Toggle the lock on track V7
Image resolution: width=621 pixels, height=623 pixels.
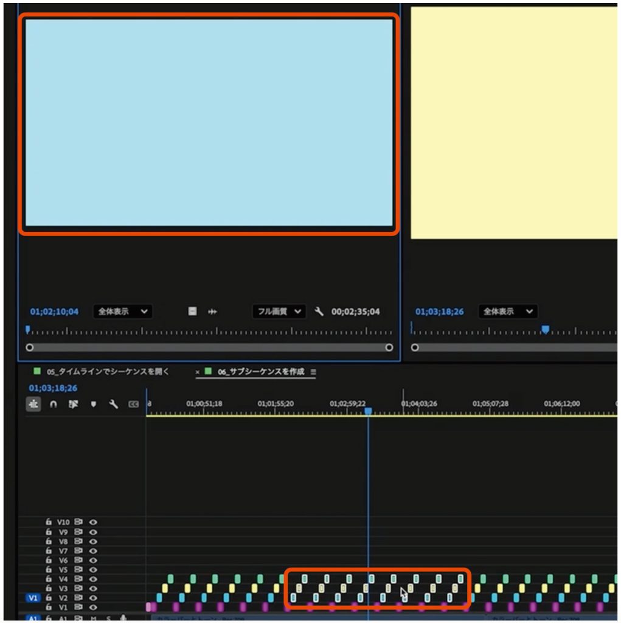49,551
